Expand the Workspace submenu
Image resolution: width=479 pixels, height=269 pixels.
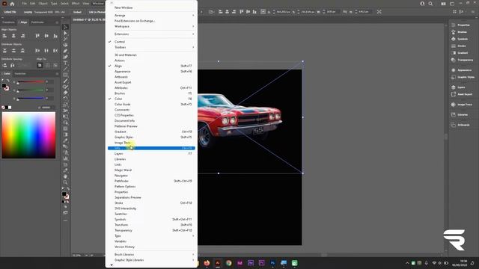(151, 27)
